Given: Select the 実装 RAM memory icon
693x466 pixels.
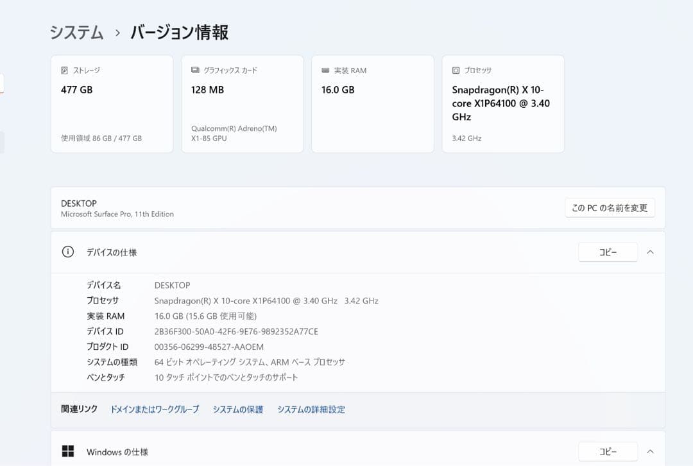Looking at the screenshot, I should point(325,69).
